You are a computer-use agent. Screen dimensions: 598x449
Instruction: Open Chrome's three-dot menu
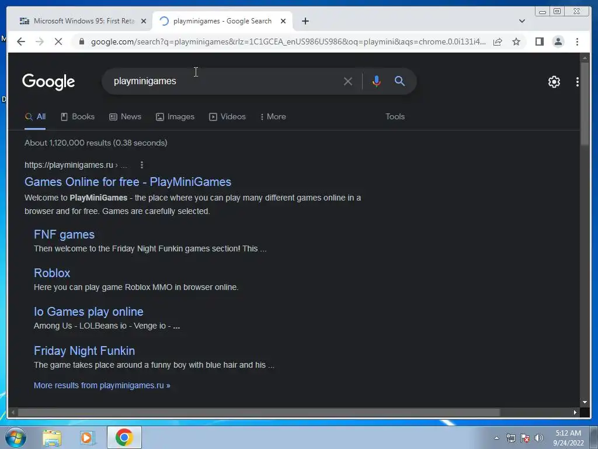pyautogui.click(x=577, y=42)
